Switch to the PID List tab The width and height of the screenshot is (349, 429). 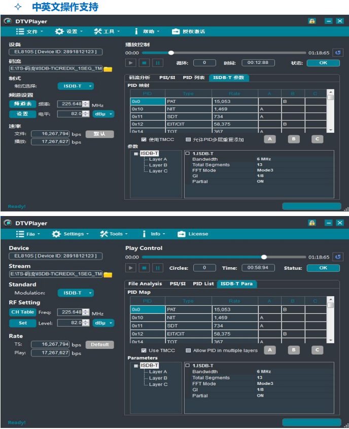203,284
